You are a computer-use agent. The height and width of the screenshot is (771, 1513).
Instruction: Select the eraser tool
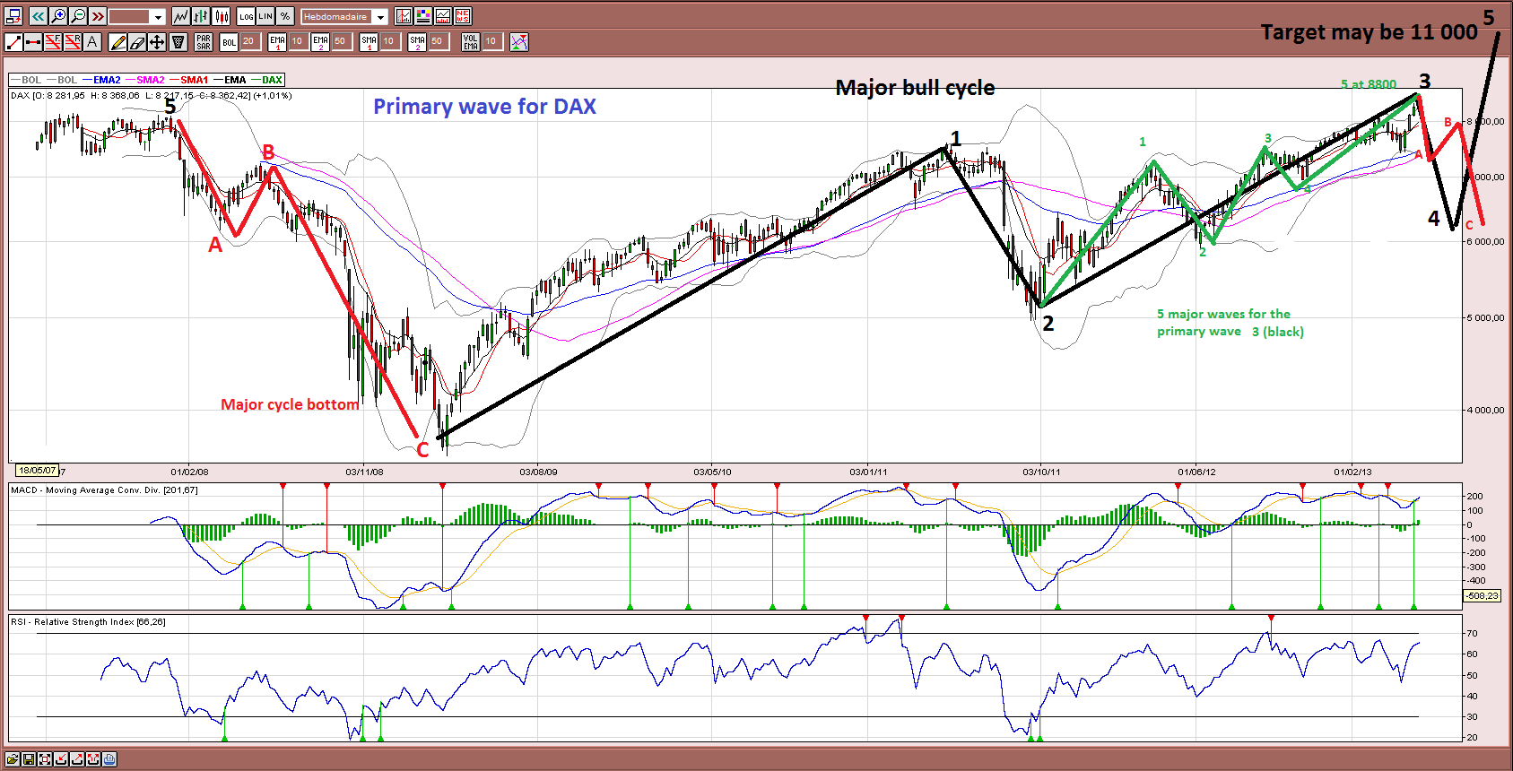click(137, 41)
